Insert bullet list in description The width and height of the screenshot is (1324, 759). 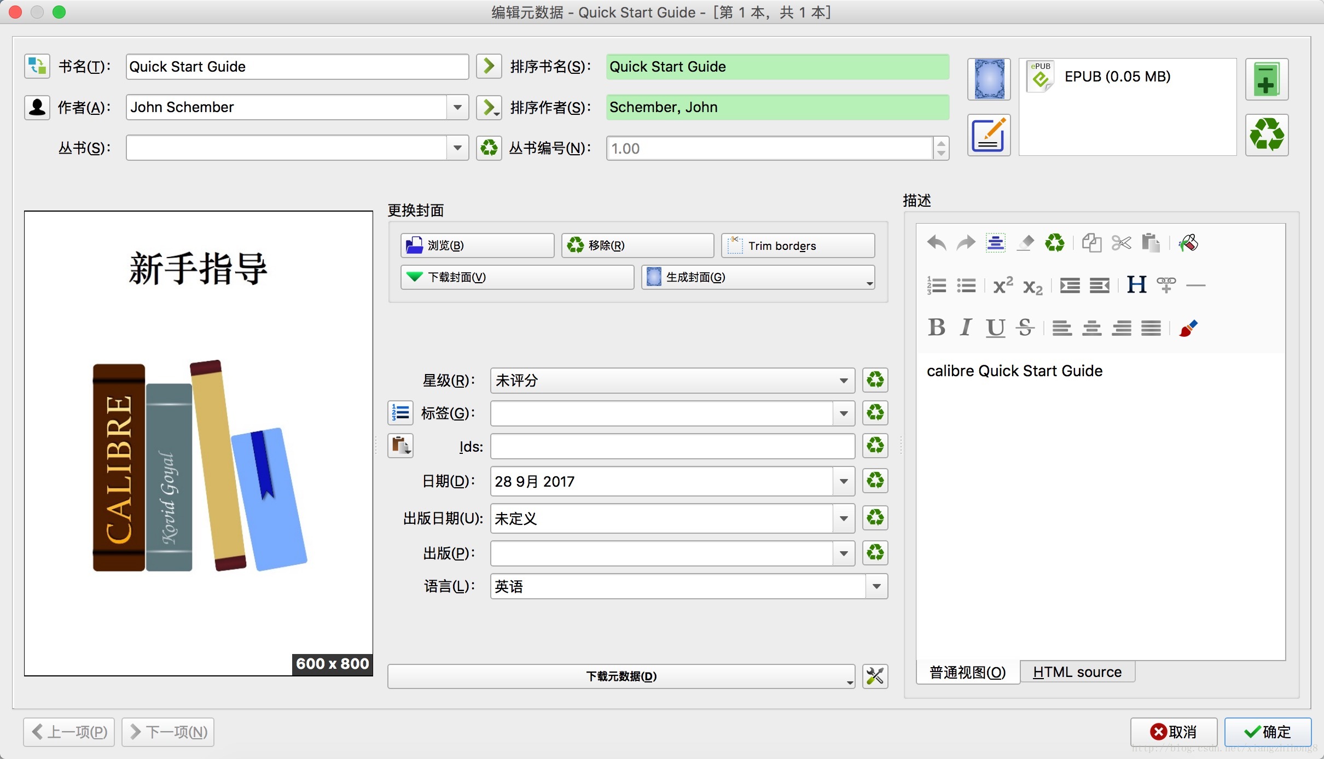click(x=966, y=285)
